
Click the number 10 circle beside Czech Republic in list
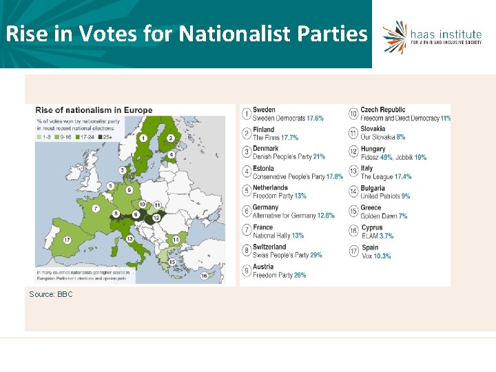click(353, 114)
